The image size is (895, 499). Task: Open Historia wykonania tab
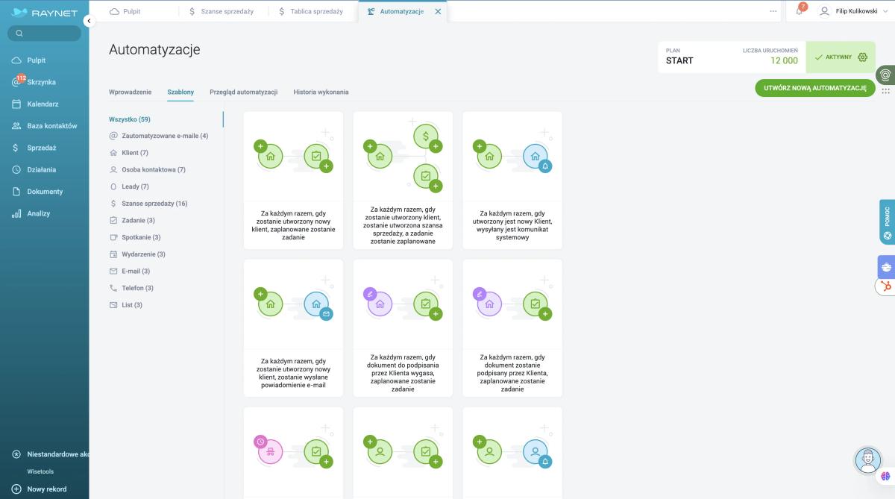point(321,92)
